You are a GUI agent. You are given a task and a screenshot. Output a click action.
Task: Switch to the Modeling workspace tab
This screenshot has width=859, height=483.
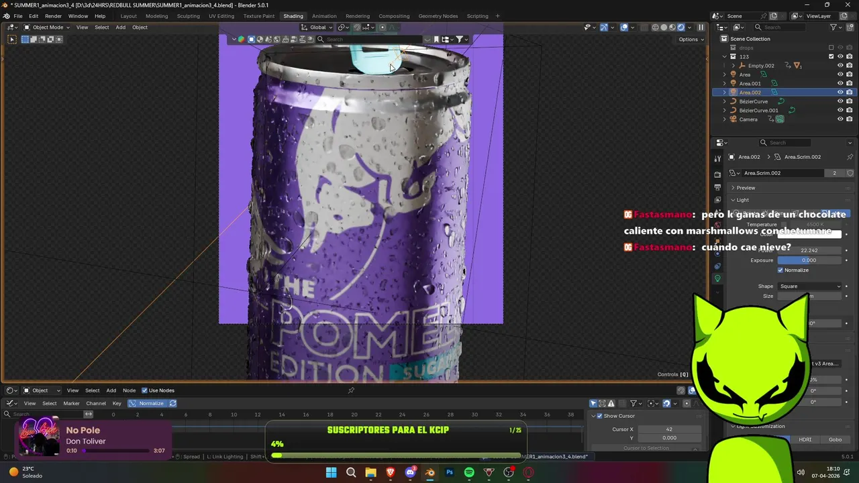coord(157,16)
